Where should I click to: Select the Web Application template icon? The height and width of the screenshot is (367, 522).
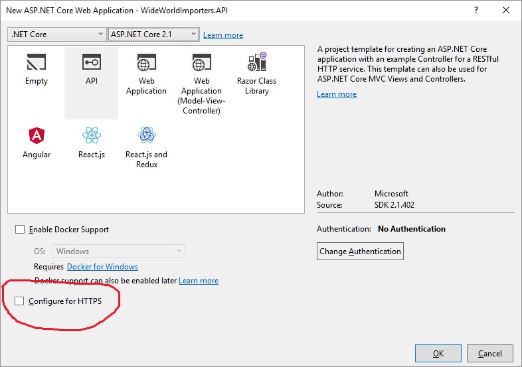pos(146,63)
